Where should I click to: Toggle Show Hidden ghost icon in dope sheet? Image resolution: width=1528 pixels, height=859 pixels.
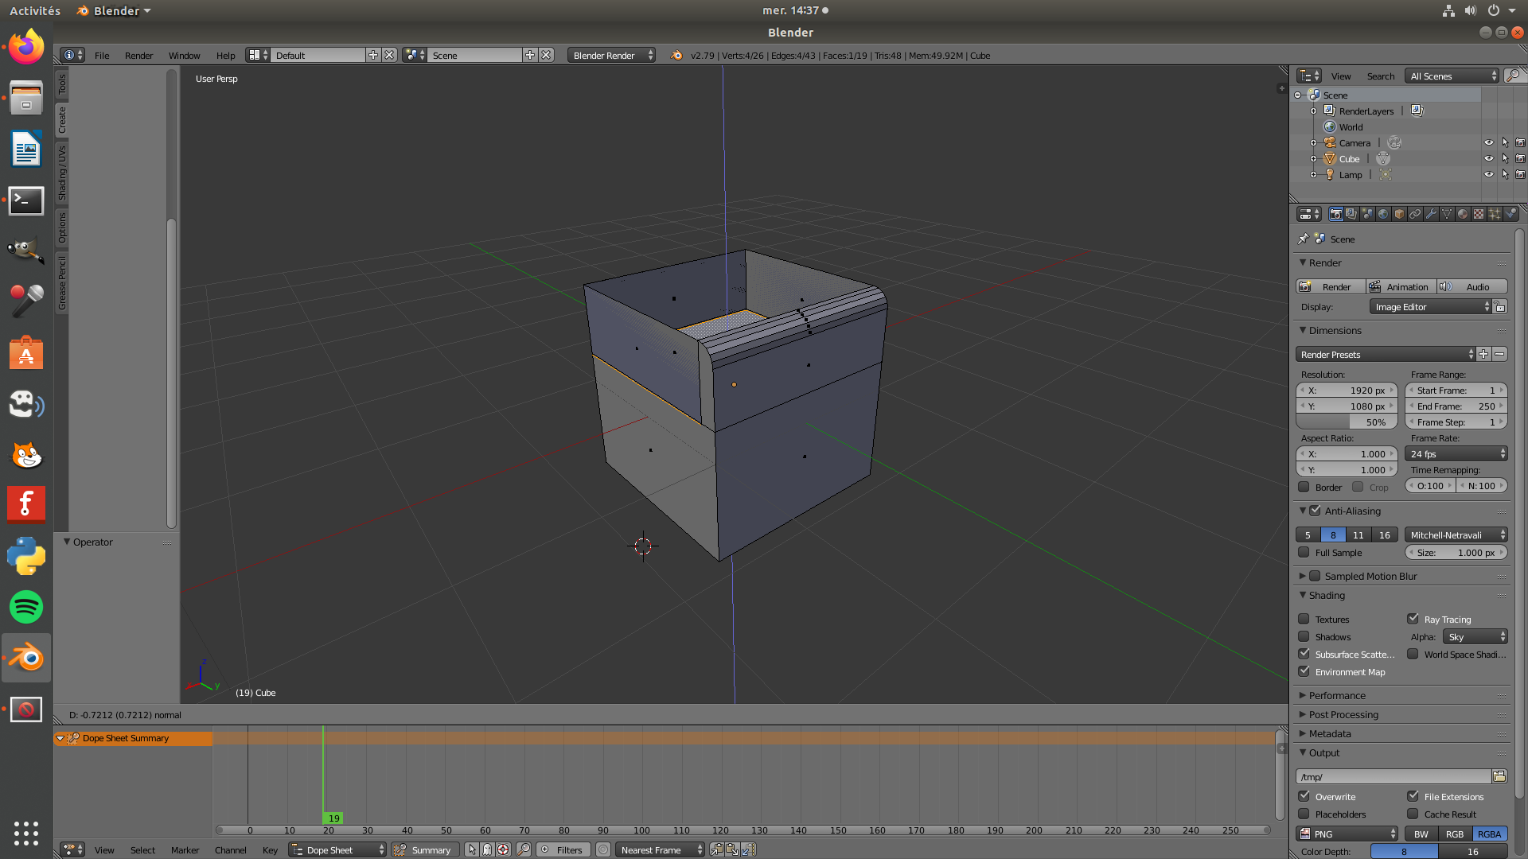tap(487, 849)
